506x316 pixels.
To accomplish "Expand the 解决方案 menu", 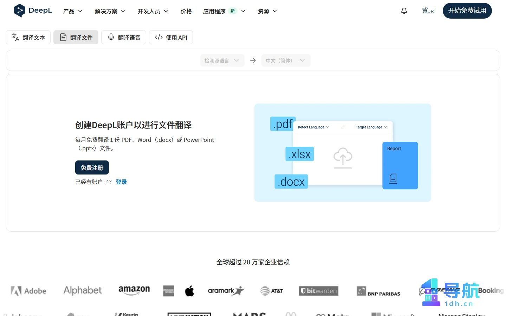I will coord(110,11).
